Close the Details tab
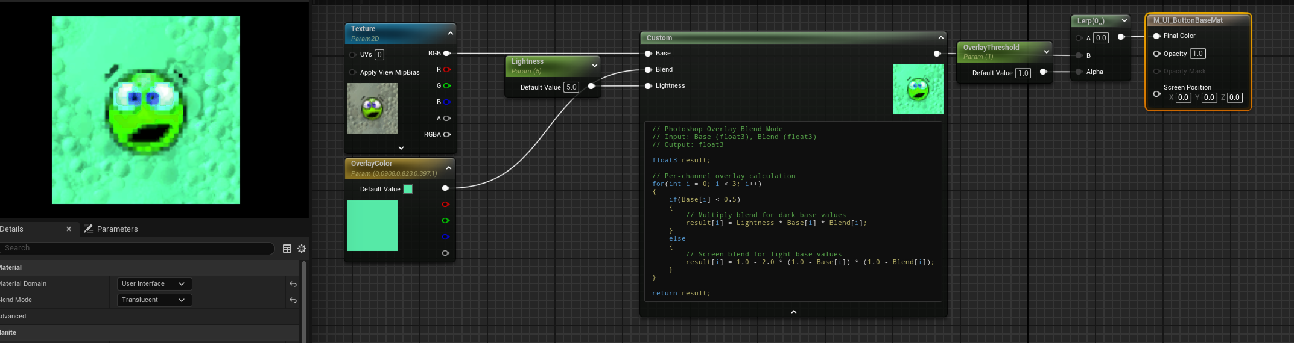 pyautogui.click(x=69, y=229)
